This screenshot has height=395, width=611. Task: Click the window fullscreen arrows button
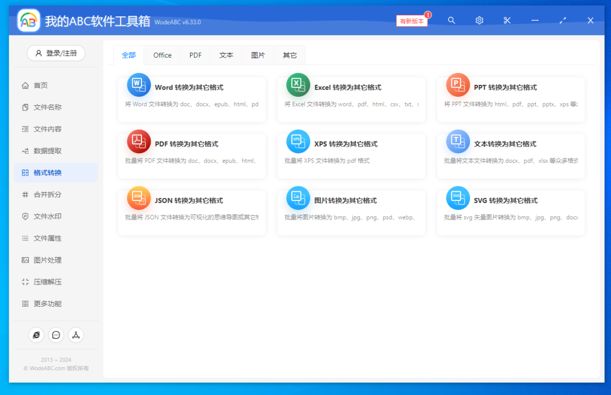point(563,20)
